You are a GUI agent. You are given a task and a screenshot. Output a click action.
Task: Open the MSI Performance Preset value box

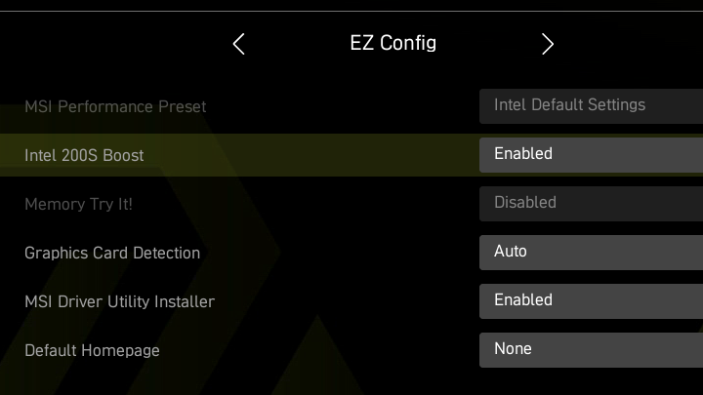[591, 105]
